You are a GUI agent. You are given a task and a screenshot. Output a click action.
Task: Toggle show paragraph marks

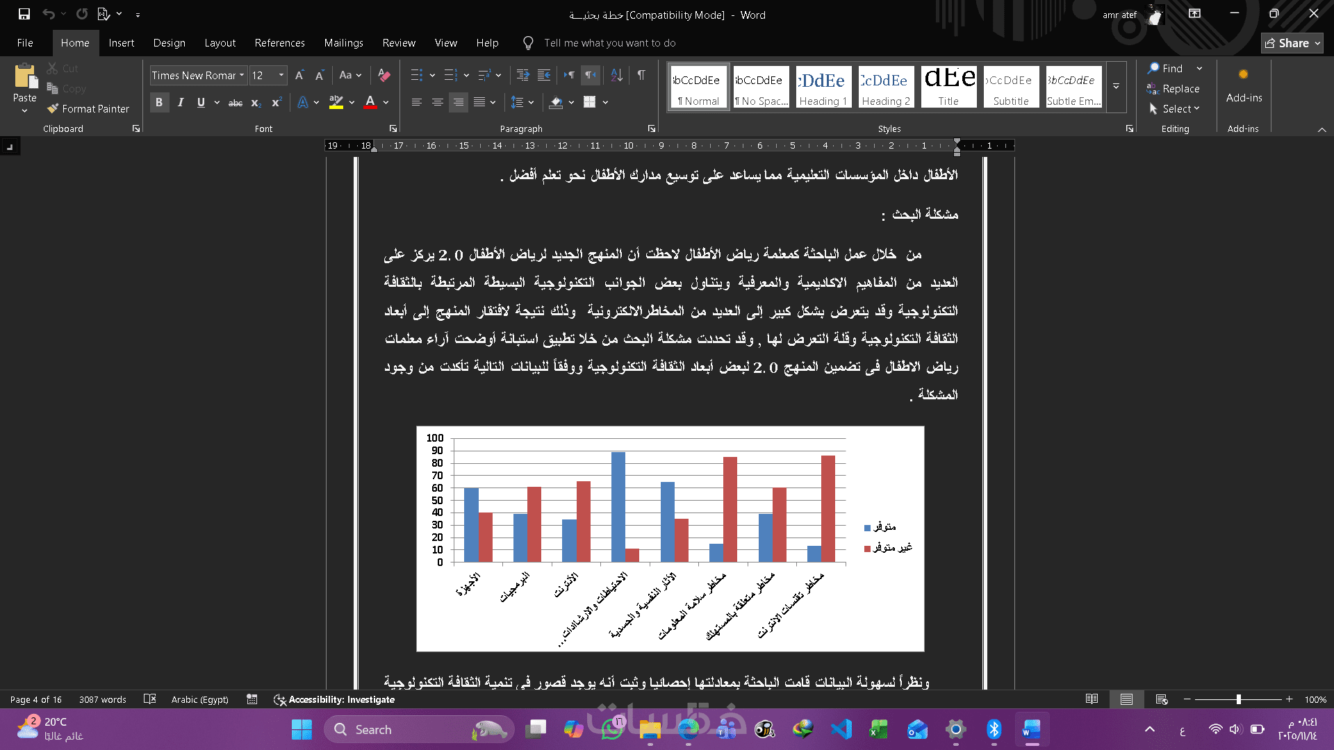pyautogui.click(x=641, y=75)
